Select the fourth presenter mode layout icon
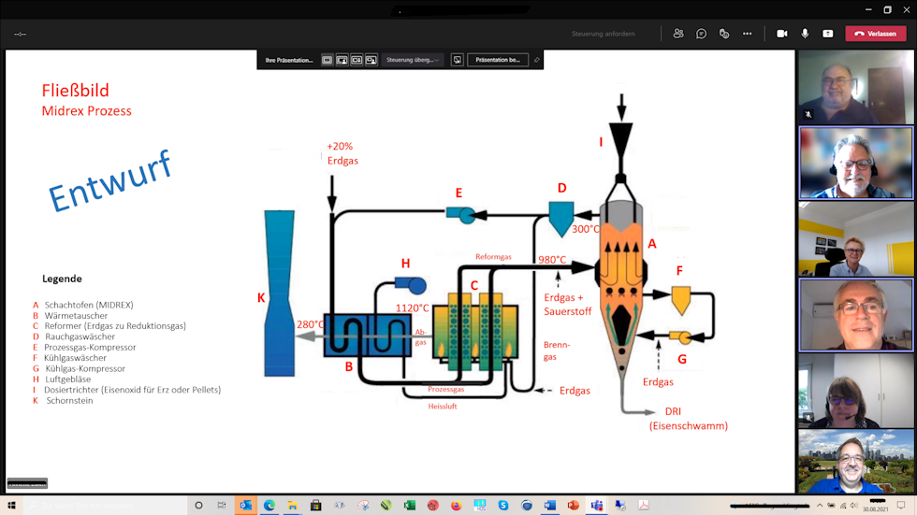Image resolution: width=917 pixels, height=515 pixels. [x=371, y=60]
